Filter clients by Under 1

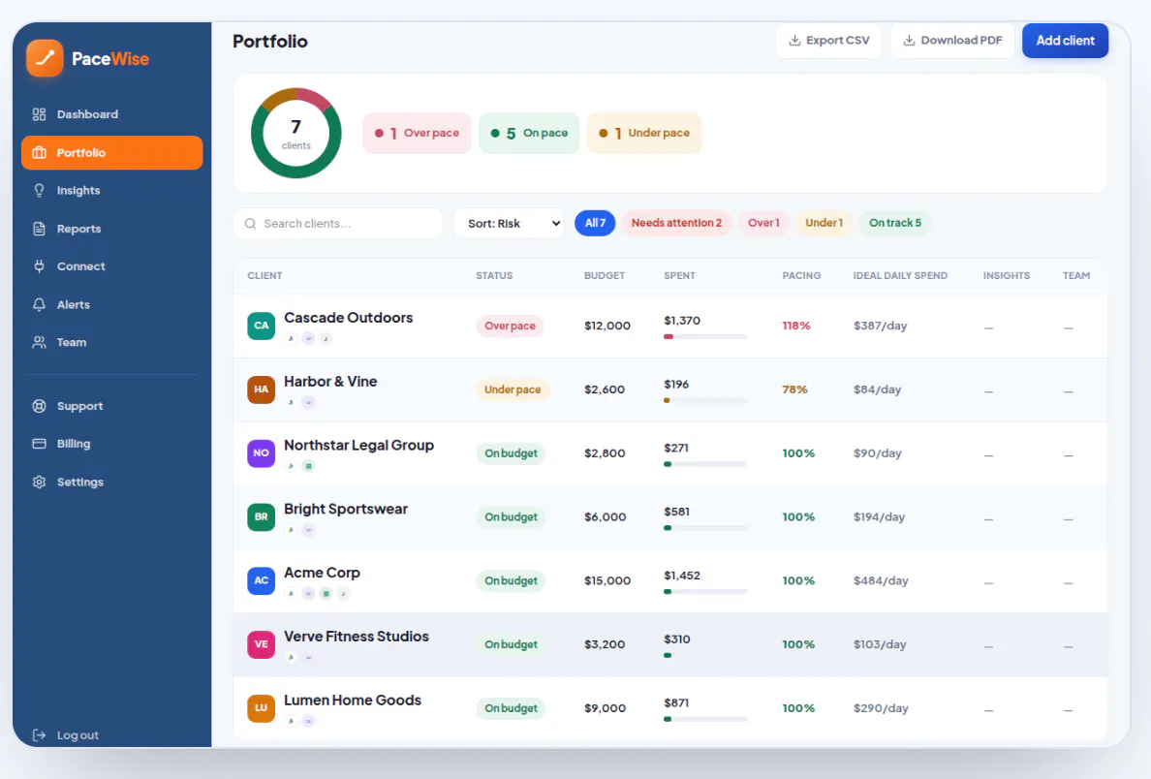tap(824, 223)
